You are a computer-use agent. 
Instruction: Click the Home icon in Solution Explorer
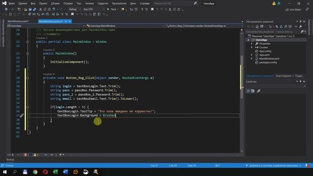[257, 26]
